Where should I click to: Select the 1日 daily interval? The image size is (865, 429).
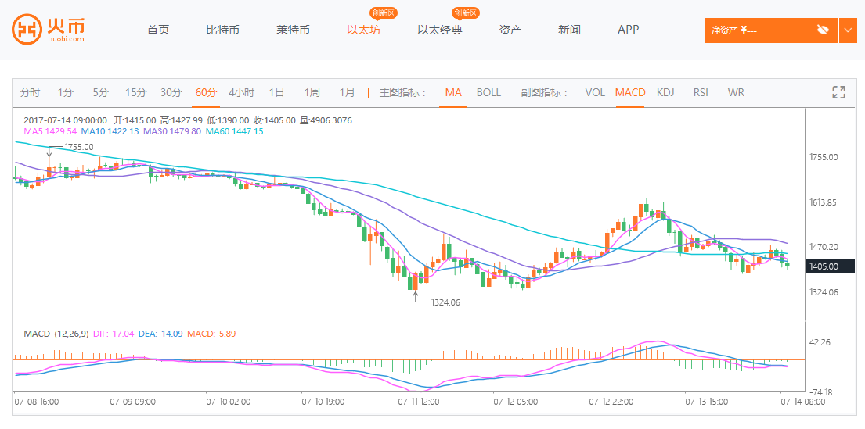(x=276, y=92)
